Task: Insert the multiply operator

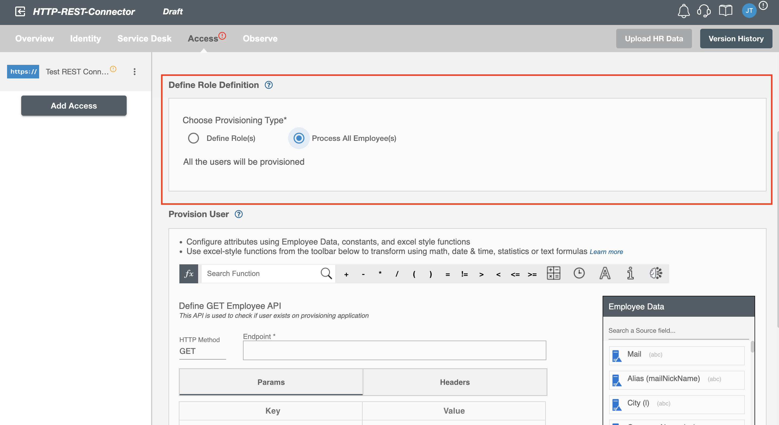Action: click(x=380, y=274)
